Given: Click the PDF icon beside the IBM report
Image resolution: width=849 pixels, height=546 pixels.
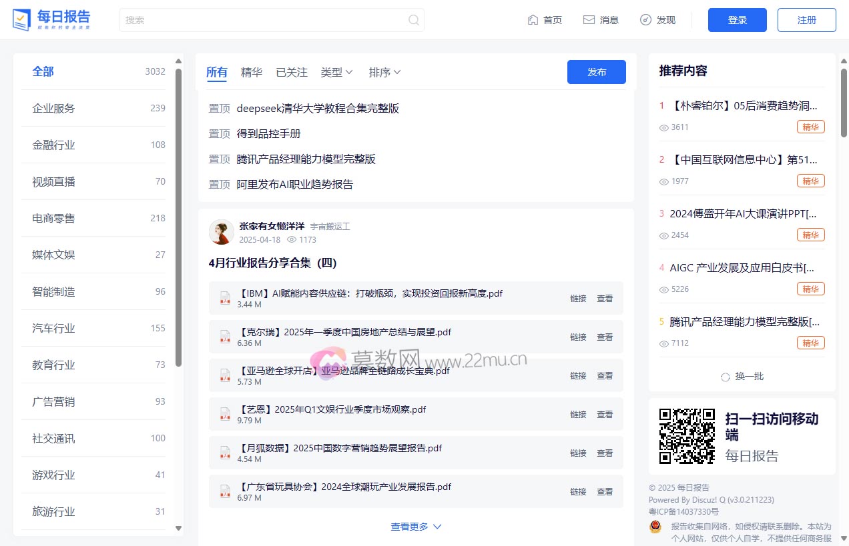Looking at the screenshot, I should tap(225, 297).
